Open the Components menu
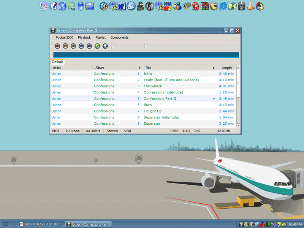 (119, 37)
